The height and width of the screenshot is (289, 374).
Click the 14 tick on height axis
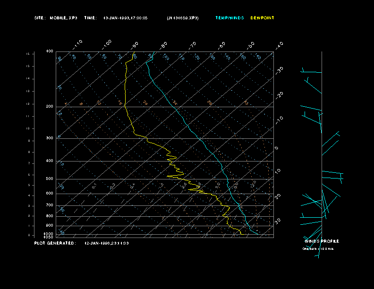(28, 79)
